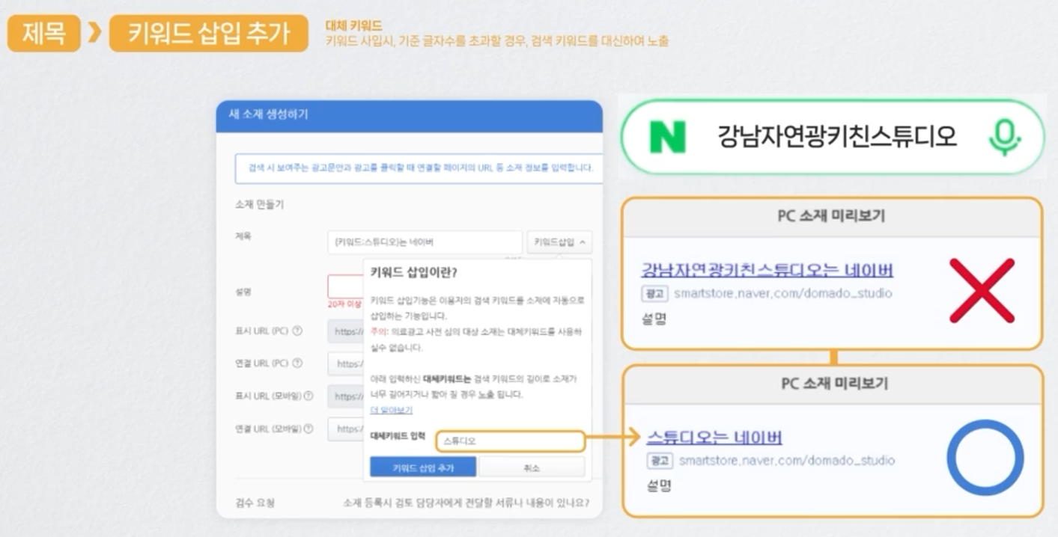Click the 20자 이상 red validation message

click(344, 304)
